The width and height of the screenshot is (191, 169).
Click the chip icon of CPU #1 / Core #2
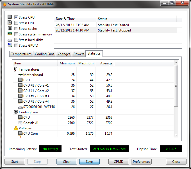(x=20, y=91)
